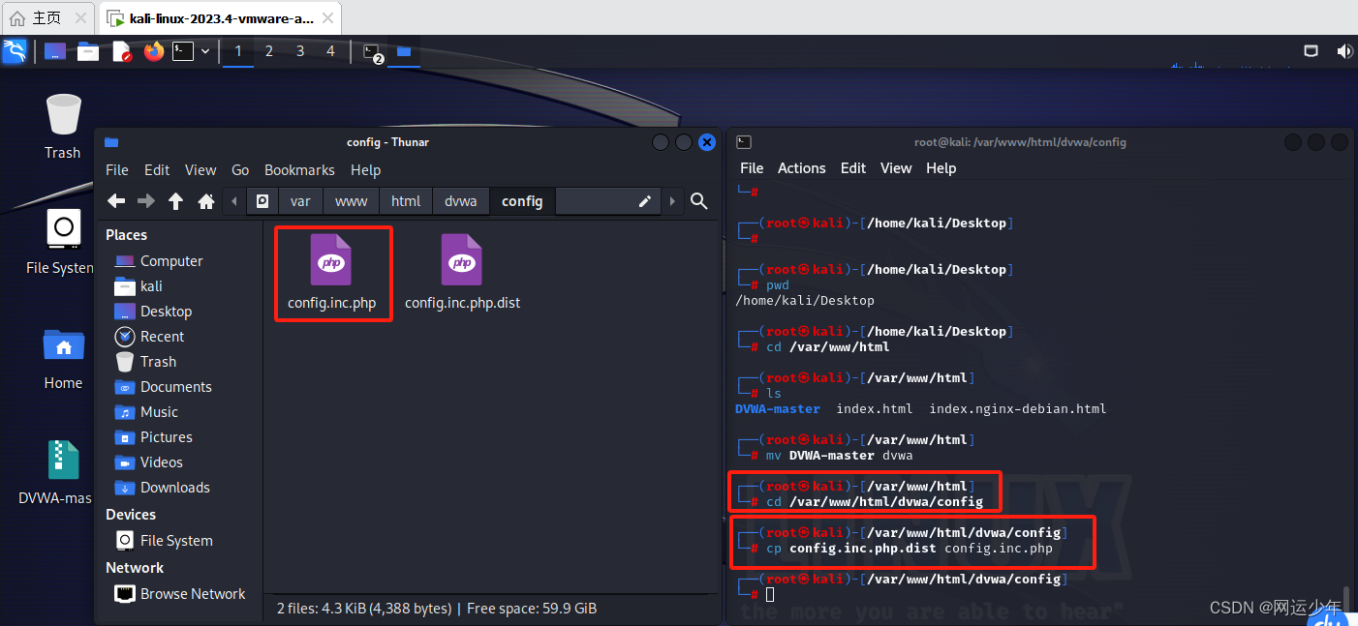
Task: Select config.inc.php.dist file
Action: click(x=462, y=273)
